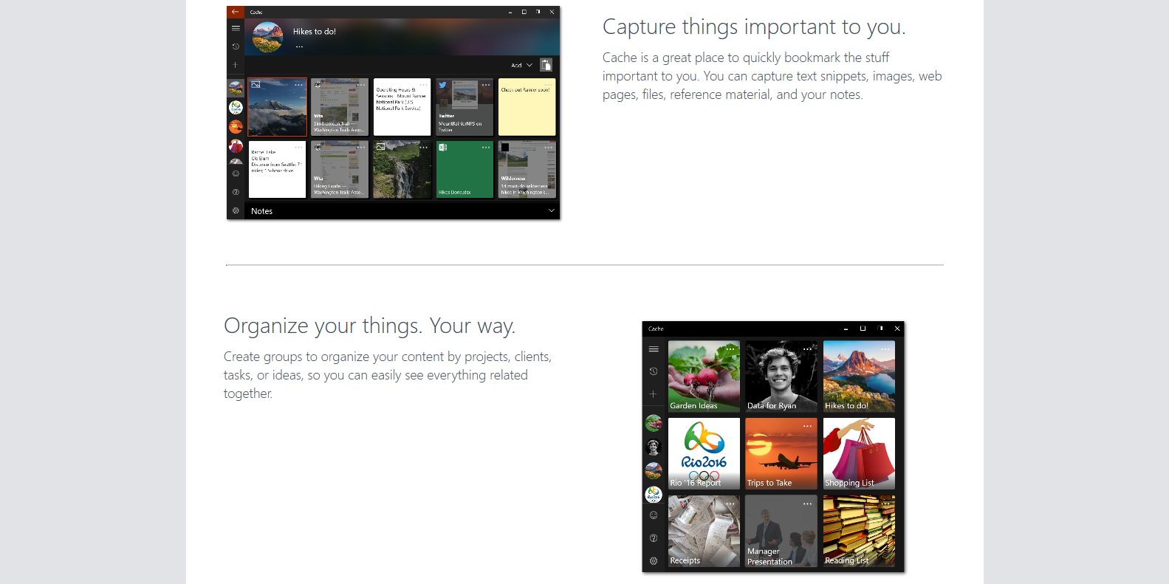
Task: Open the ellipsis menu on Trips to Take tile
Action: (807, 426)
